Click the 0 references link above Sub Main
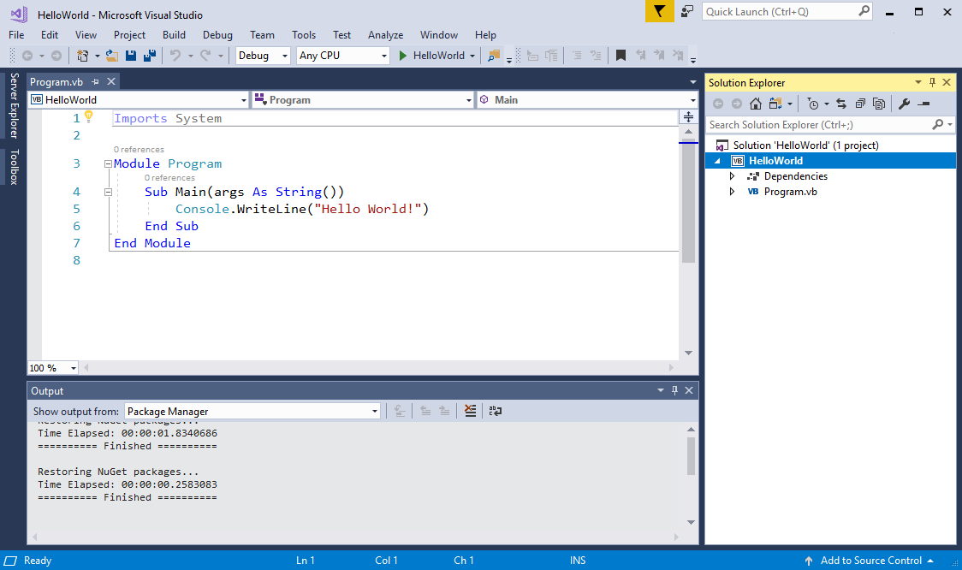 [169, 177]
